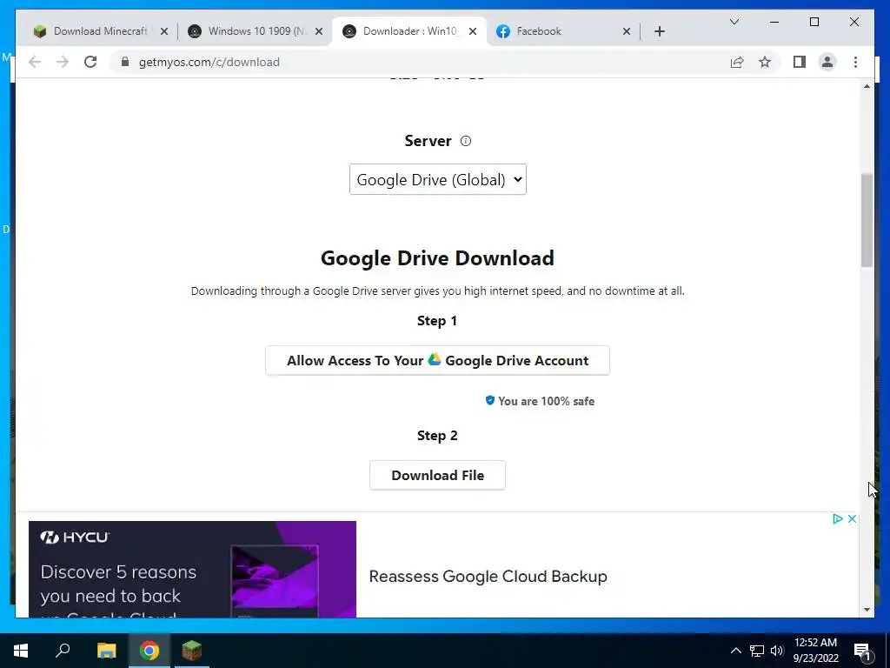Close the Downloader : Win10 tab
This screenshot has width=890, height=668.
[472, 31]
